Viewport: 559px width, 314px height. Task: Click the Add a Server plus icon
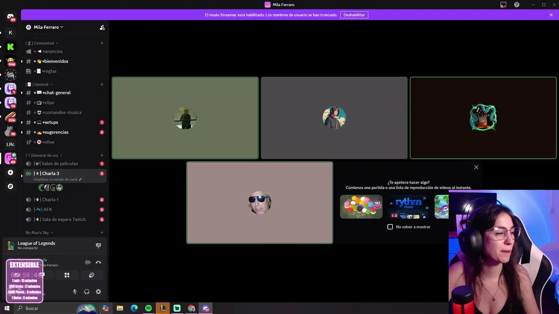click(10, 172)
